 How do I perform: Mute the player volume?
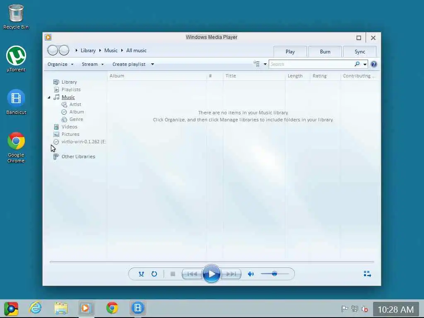(251, 274)
